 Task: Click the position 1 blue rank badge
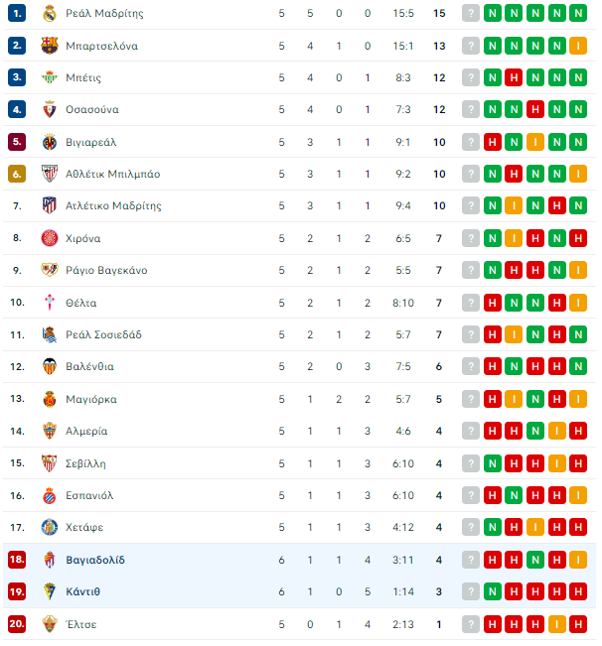click(17, 13)
